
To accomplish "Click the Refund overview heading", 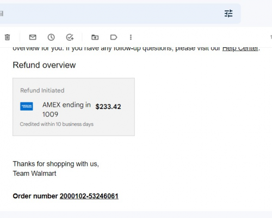I will point(44,65).
